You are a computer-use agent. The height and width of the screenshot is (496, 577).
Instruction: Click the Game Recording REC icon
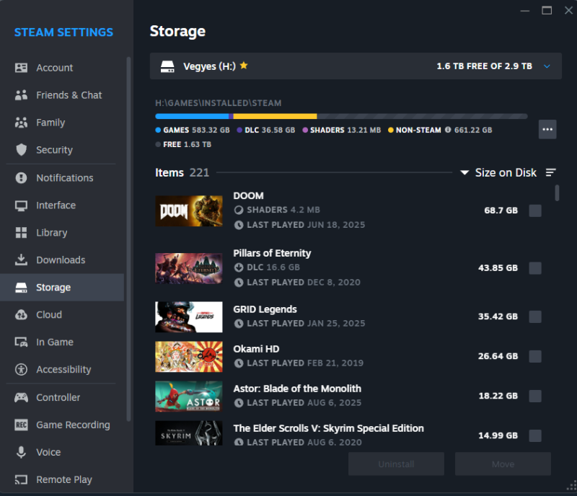(x=21, y=425)
